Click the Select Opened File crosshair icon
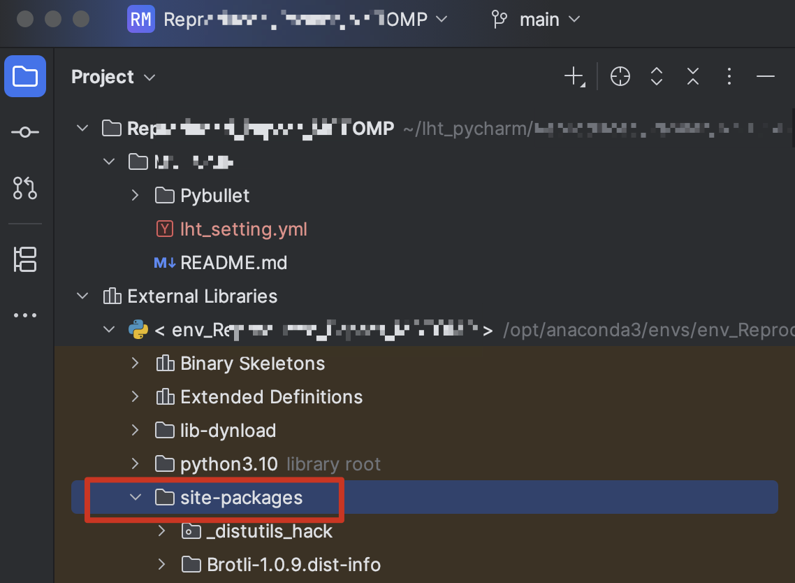Screen dimensions: 795x583 pyautogui.click(x=620, y=76)
